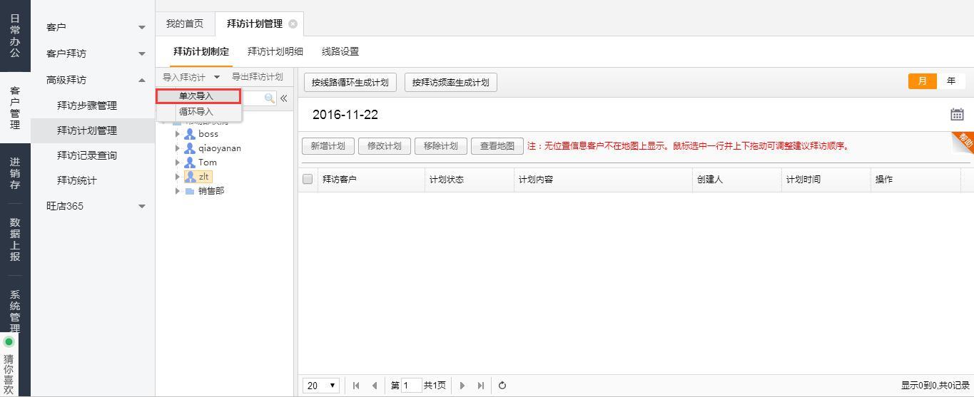
Task: Switch calendar view to 月
Action: (922, 81)
